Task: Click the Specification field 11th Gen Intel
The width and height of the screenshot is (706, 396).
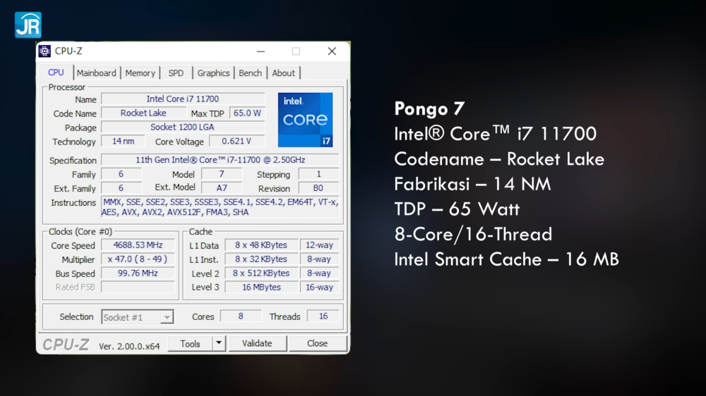Action: coord(220,159)
